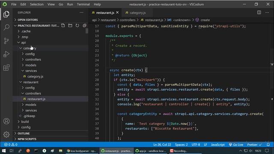Viewport: 274px width, 154px height.
Task: Expand the build folder
Action: tap(51, 121)
